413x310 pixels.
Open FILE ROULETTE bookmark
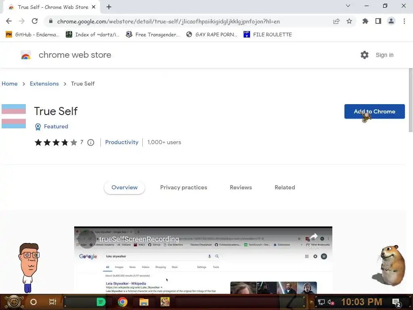[268, 35]
